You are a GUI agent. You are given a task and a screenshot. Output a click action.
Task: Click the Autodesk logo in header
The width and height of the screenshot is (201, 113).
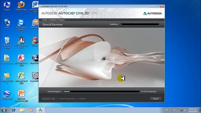click(x=153, y=13)
